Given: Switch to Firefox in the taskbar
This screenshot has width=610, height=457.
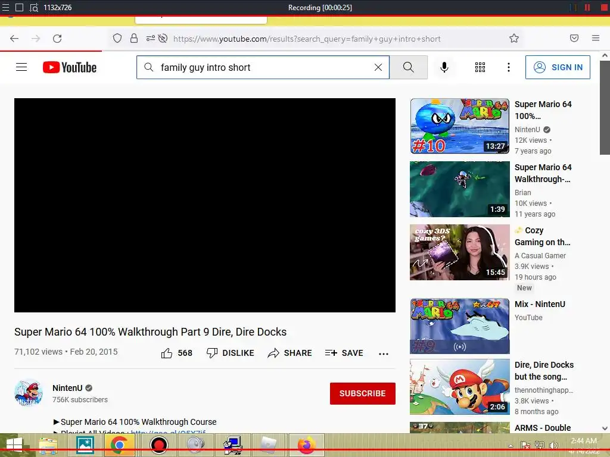Looking at the screenshot, I should point(307,445).
